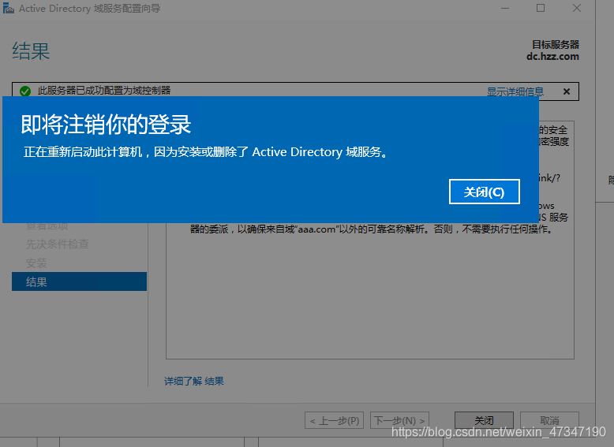Click the 取消 button

pyautogui.click(x=549, y=420)
